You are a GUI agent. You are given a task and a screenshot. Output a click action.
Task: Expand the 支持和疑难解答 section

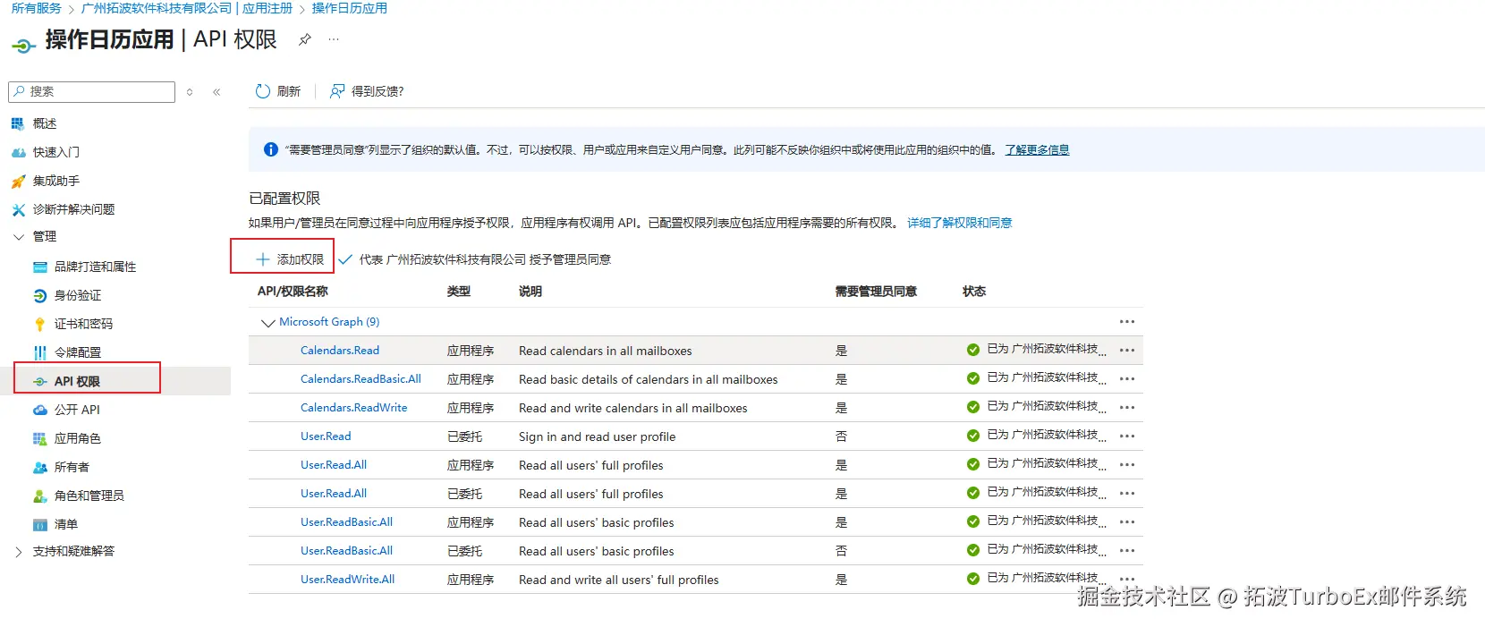coord(18,552)
